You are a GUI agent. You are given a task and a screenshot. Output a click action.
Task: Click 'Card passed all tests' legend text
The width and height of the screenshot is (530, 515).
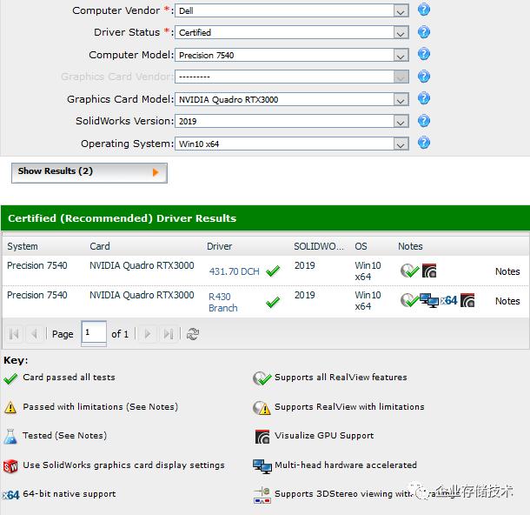pyautogui.click(x=69, y=377)
